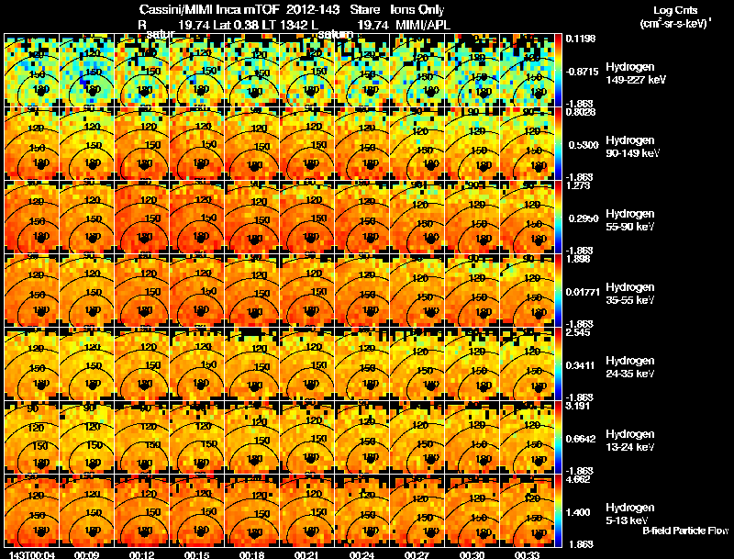734x559 pixels.
Task: Pick the Hydrogen 5-13 keV panel at 00:18
Action: click(x=251, y=510)
